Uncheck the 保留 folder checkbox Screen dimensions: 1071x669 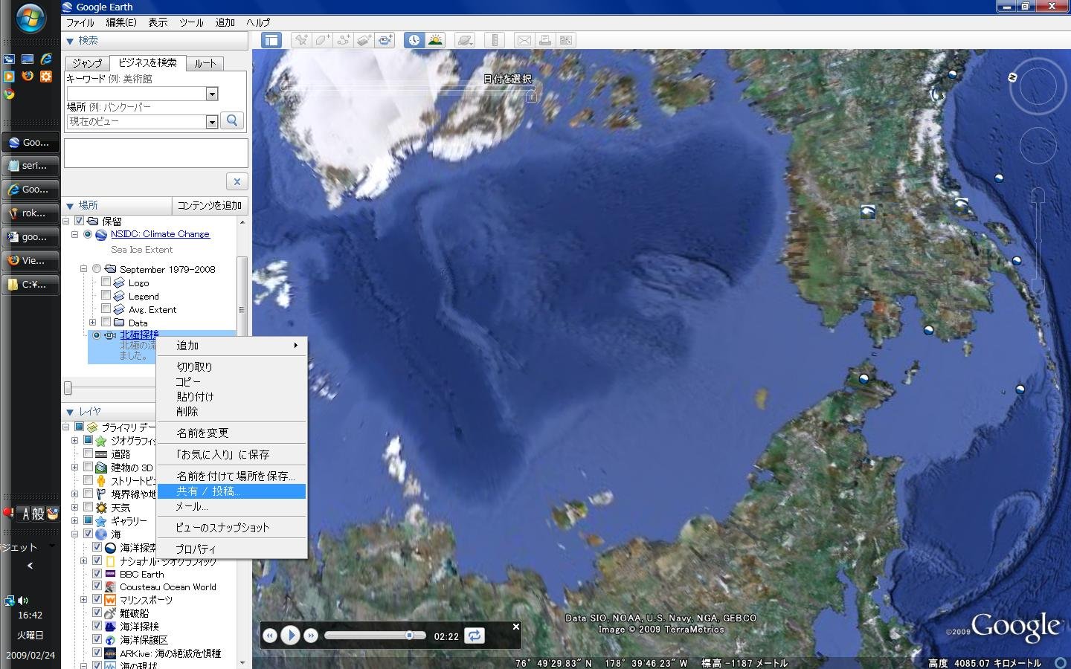click(x=79, y=221)
